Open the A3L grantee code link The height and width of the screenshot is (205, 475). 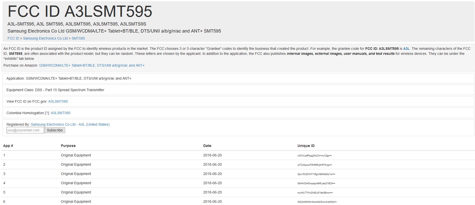406,49
